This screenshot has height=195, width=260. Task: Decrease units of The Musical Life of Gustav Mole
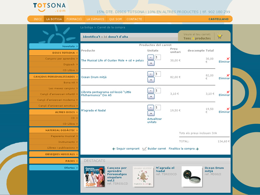150,58
